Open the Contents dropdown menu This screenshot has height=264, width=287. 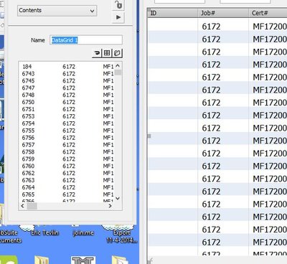(57, 11)
